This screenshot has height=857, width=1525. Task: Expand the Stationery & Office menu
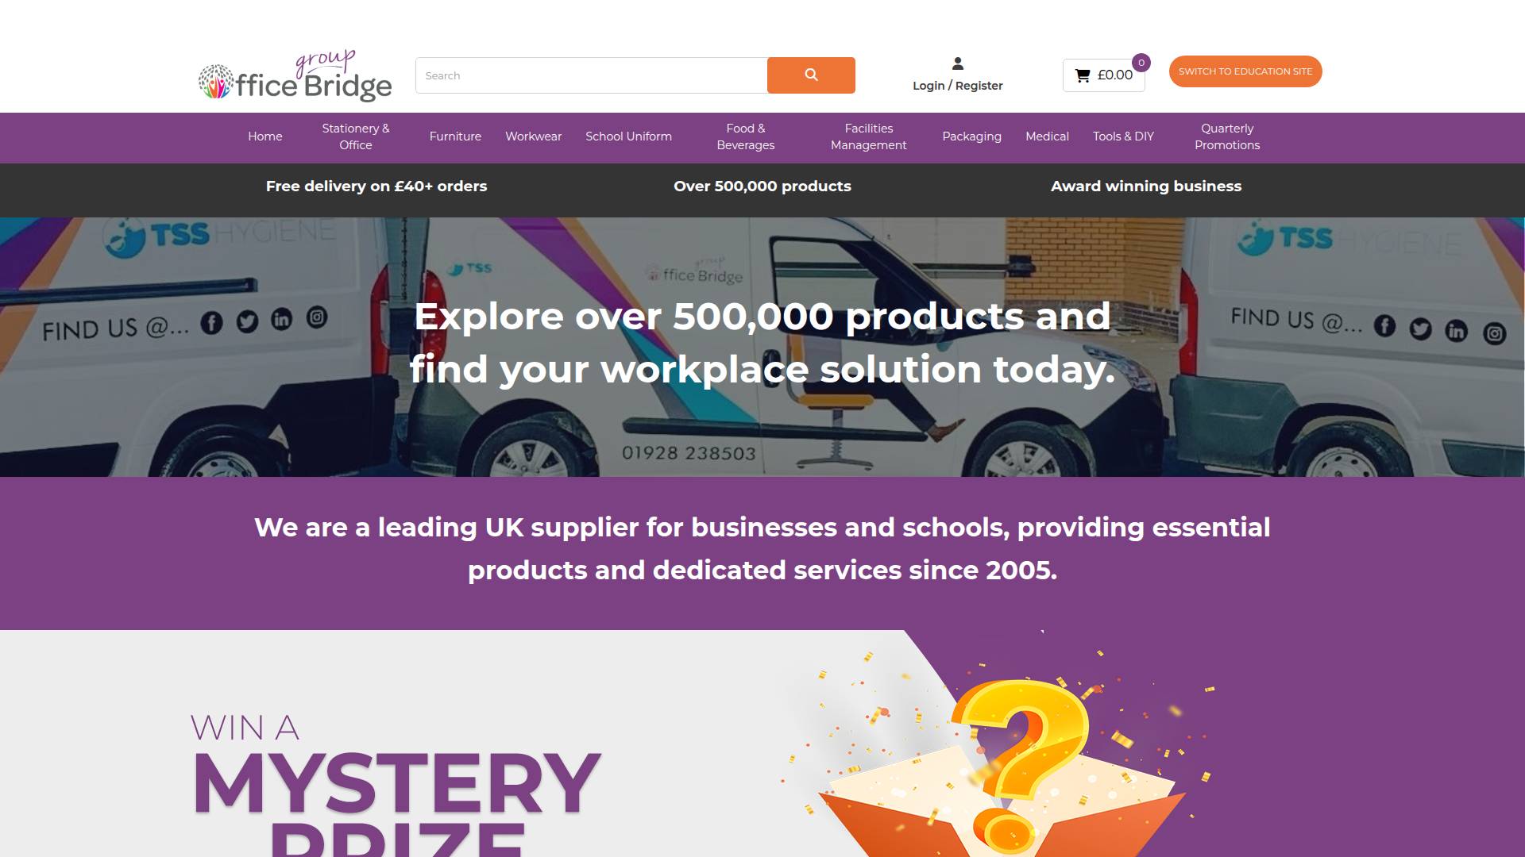[356, 136]
